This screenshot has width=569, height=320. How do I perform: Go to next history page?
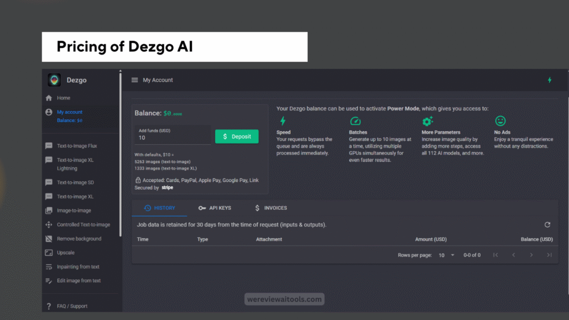click(x=531, y=255)
